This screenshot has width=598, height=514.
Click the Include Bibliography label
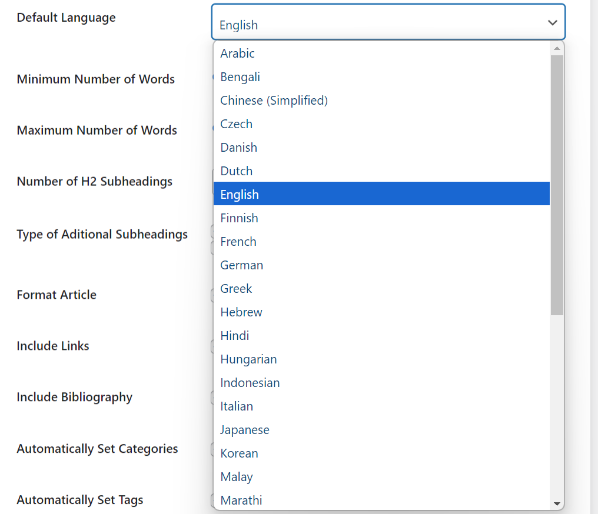pyautogui.click(x=75, y=398)
